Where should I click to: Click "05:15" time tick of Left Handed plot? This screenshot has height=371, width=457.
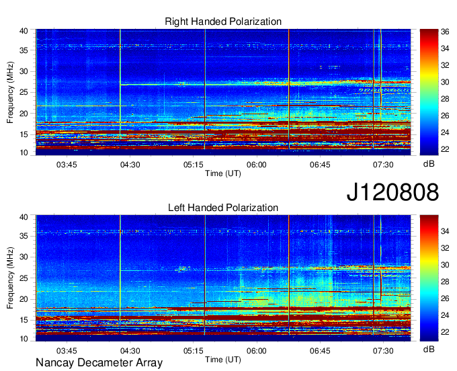pyautogui.click(x=194, y=351)
